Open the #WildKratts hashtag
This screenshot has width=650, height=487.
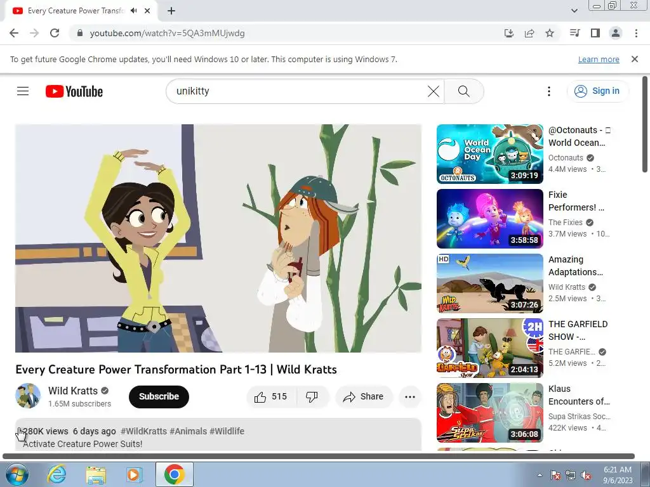[143, 431]
